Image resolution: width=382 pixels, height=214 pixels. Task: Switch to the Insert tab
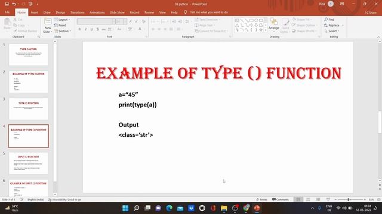(x=35, y=12)
